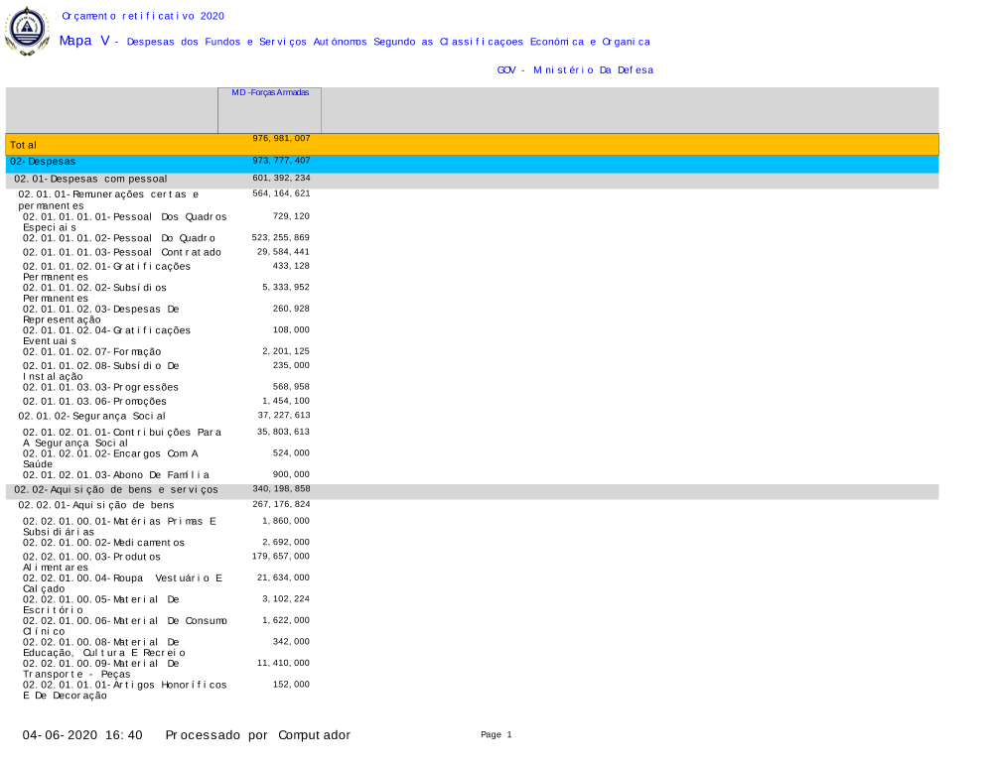
Task: Select '02.02-Aquisição de bens e serviços' row
Action: click(115, 490)
